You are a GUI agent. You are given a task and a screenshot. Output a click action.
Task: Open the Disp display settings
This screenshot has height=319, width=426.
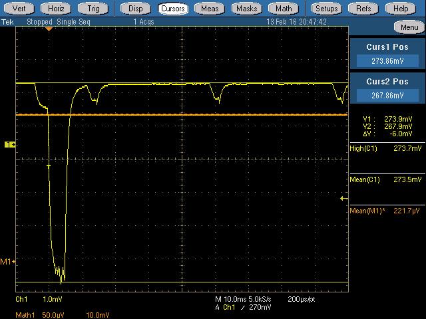coord(135,9)
